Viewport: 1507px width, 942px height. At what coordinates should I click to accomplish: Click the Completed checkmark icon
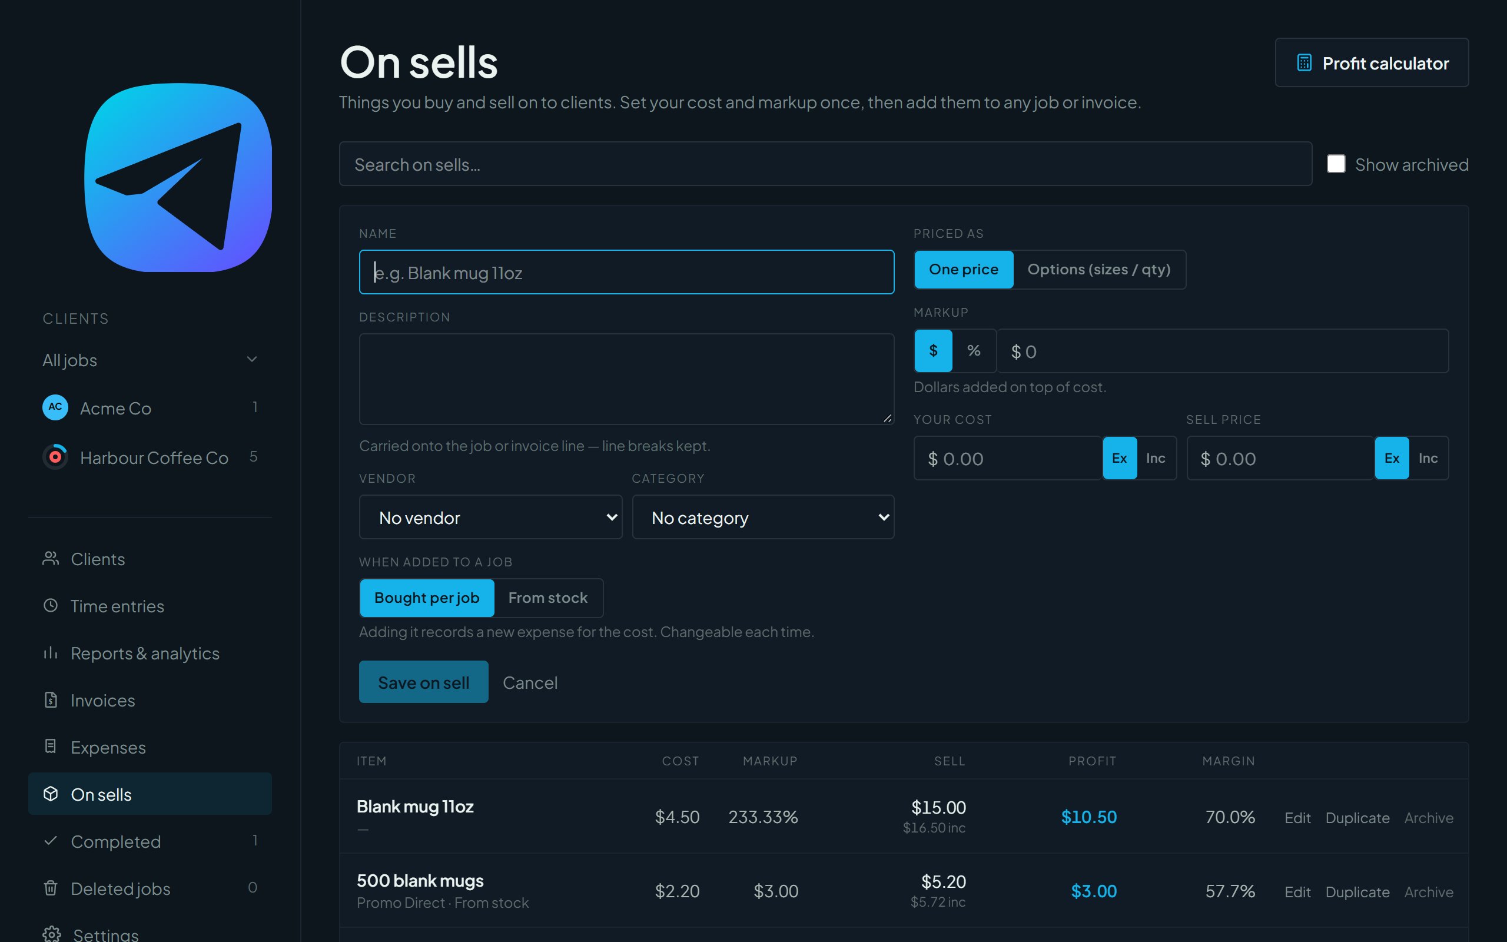coord(51,841)
